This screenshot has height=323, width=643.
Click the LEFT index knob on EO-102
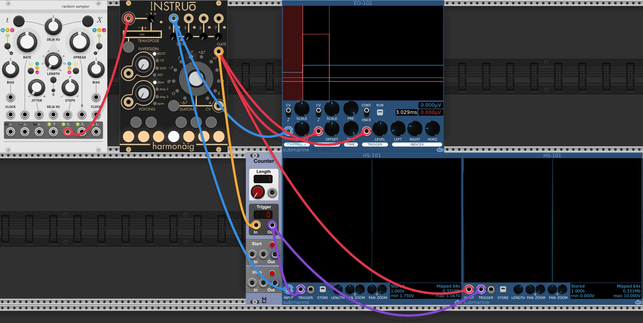398,129
